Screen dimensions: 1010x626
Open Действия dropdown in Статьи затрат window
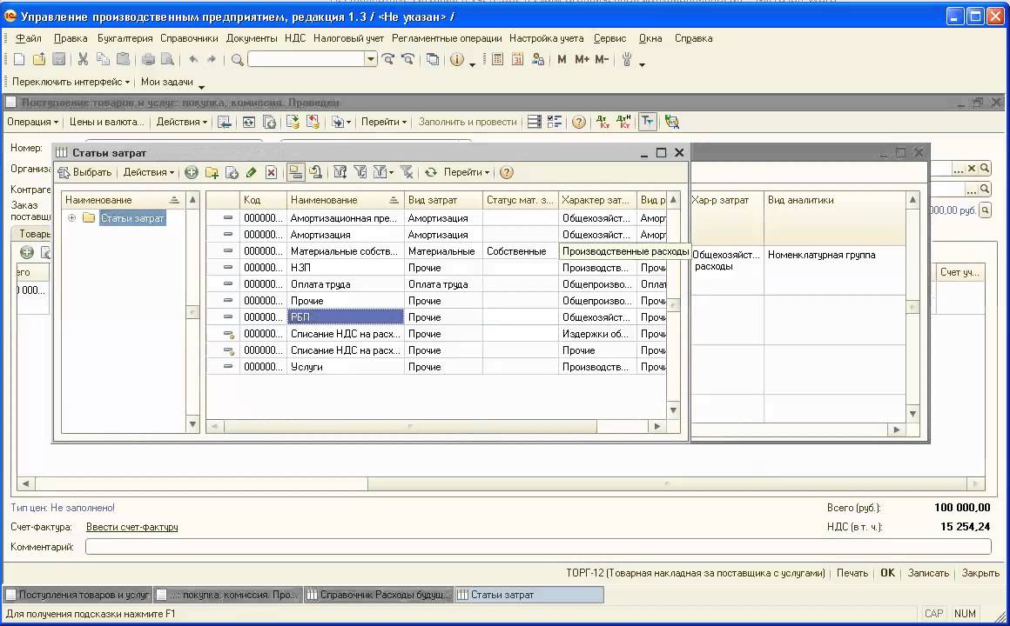pyautogui.click(x=149, y=172)
